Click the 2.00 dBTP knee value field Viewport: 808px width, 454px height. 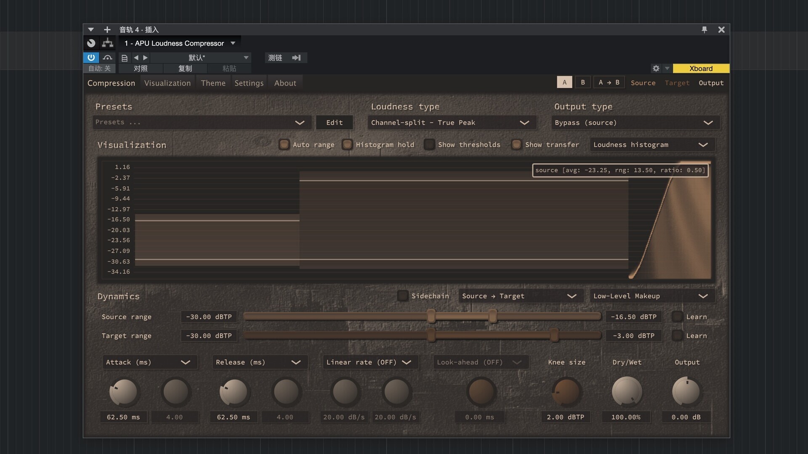pos(565,417)
